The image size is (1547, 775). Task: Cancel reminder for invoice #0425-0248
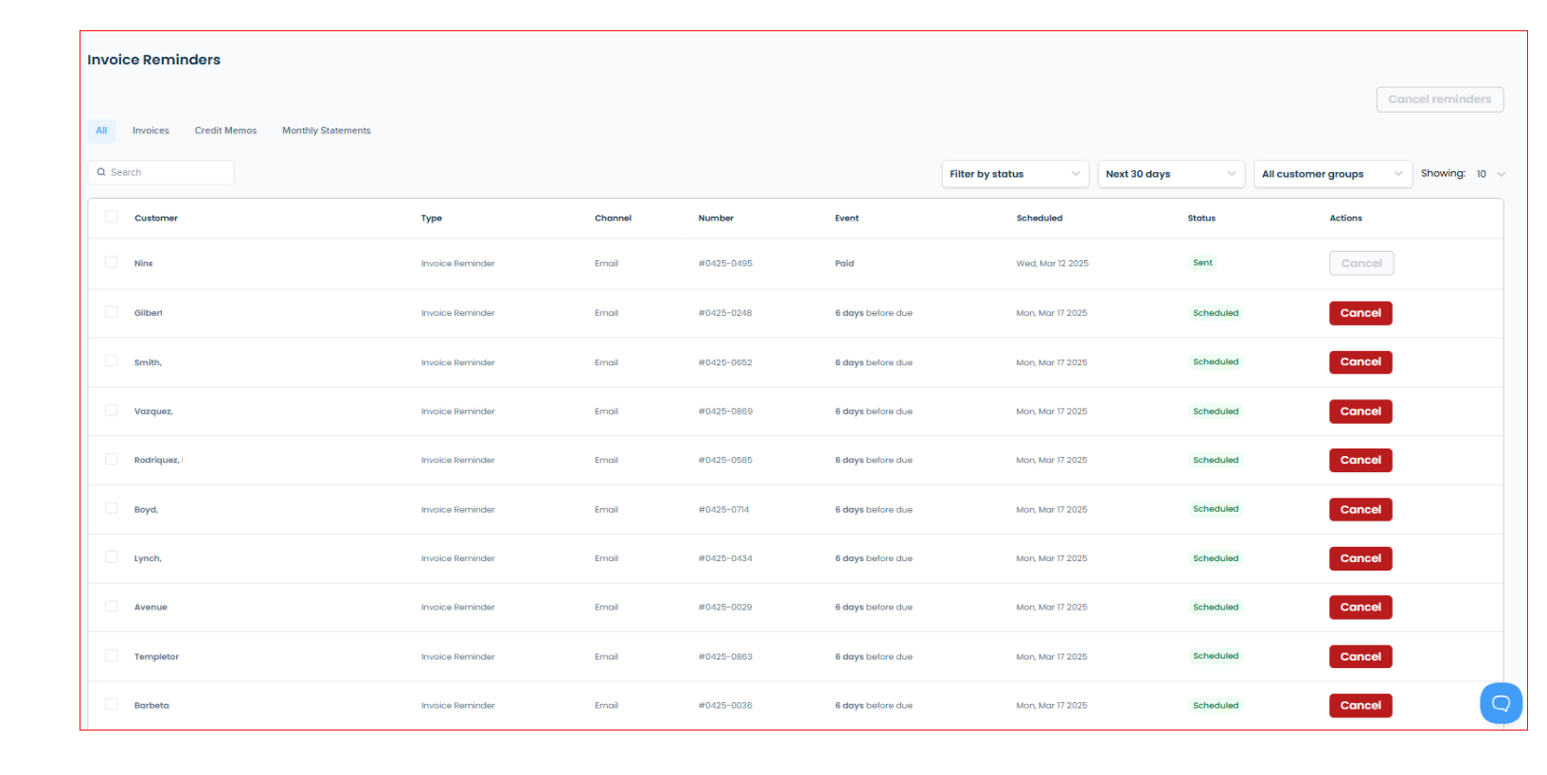(1360, 313)
